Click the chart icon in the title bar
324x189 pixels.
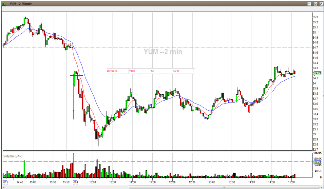tap(4, 4)
